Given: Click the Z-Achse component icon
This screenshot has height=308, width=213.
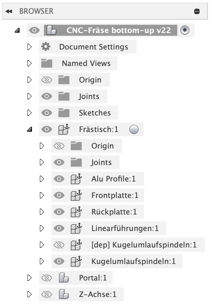Looking at the screenshot, I should [63, 294].
